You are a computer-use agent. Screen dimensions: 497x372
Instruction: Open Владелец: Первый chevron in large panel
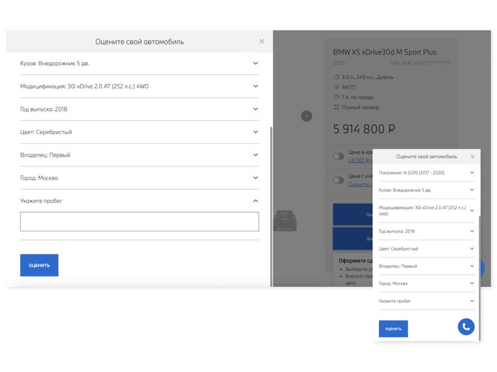(x=255, y=154)
